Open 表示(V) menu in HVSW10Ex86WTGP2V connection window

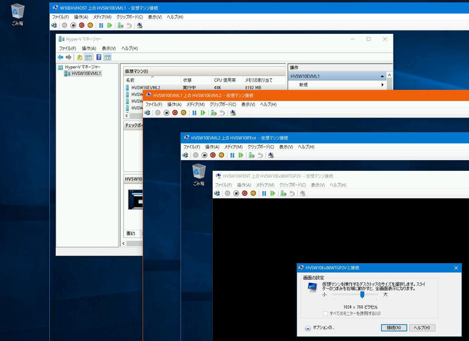[x=318, y=185]
